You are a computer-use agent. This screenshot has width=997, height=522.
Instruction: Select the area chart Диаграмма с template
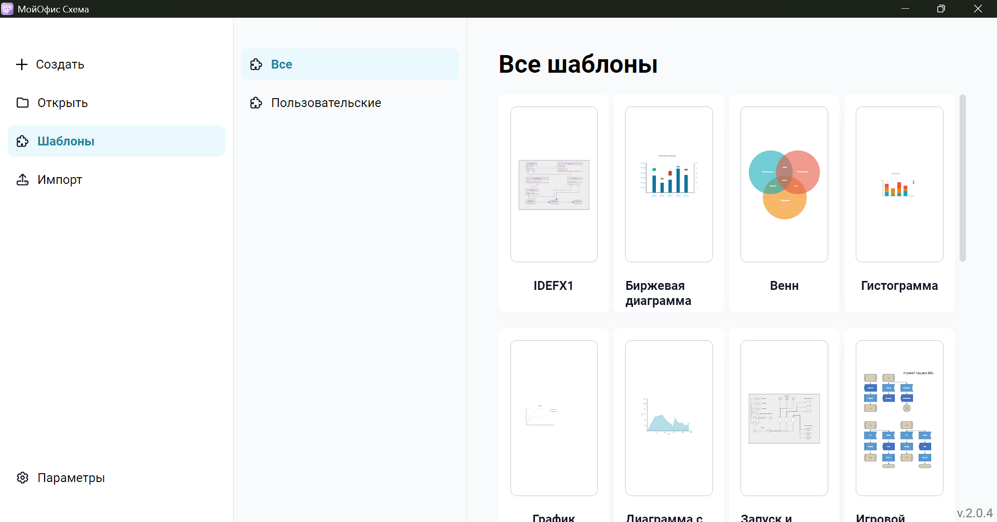[x=669, y=418]
